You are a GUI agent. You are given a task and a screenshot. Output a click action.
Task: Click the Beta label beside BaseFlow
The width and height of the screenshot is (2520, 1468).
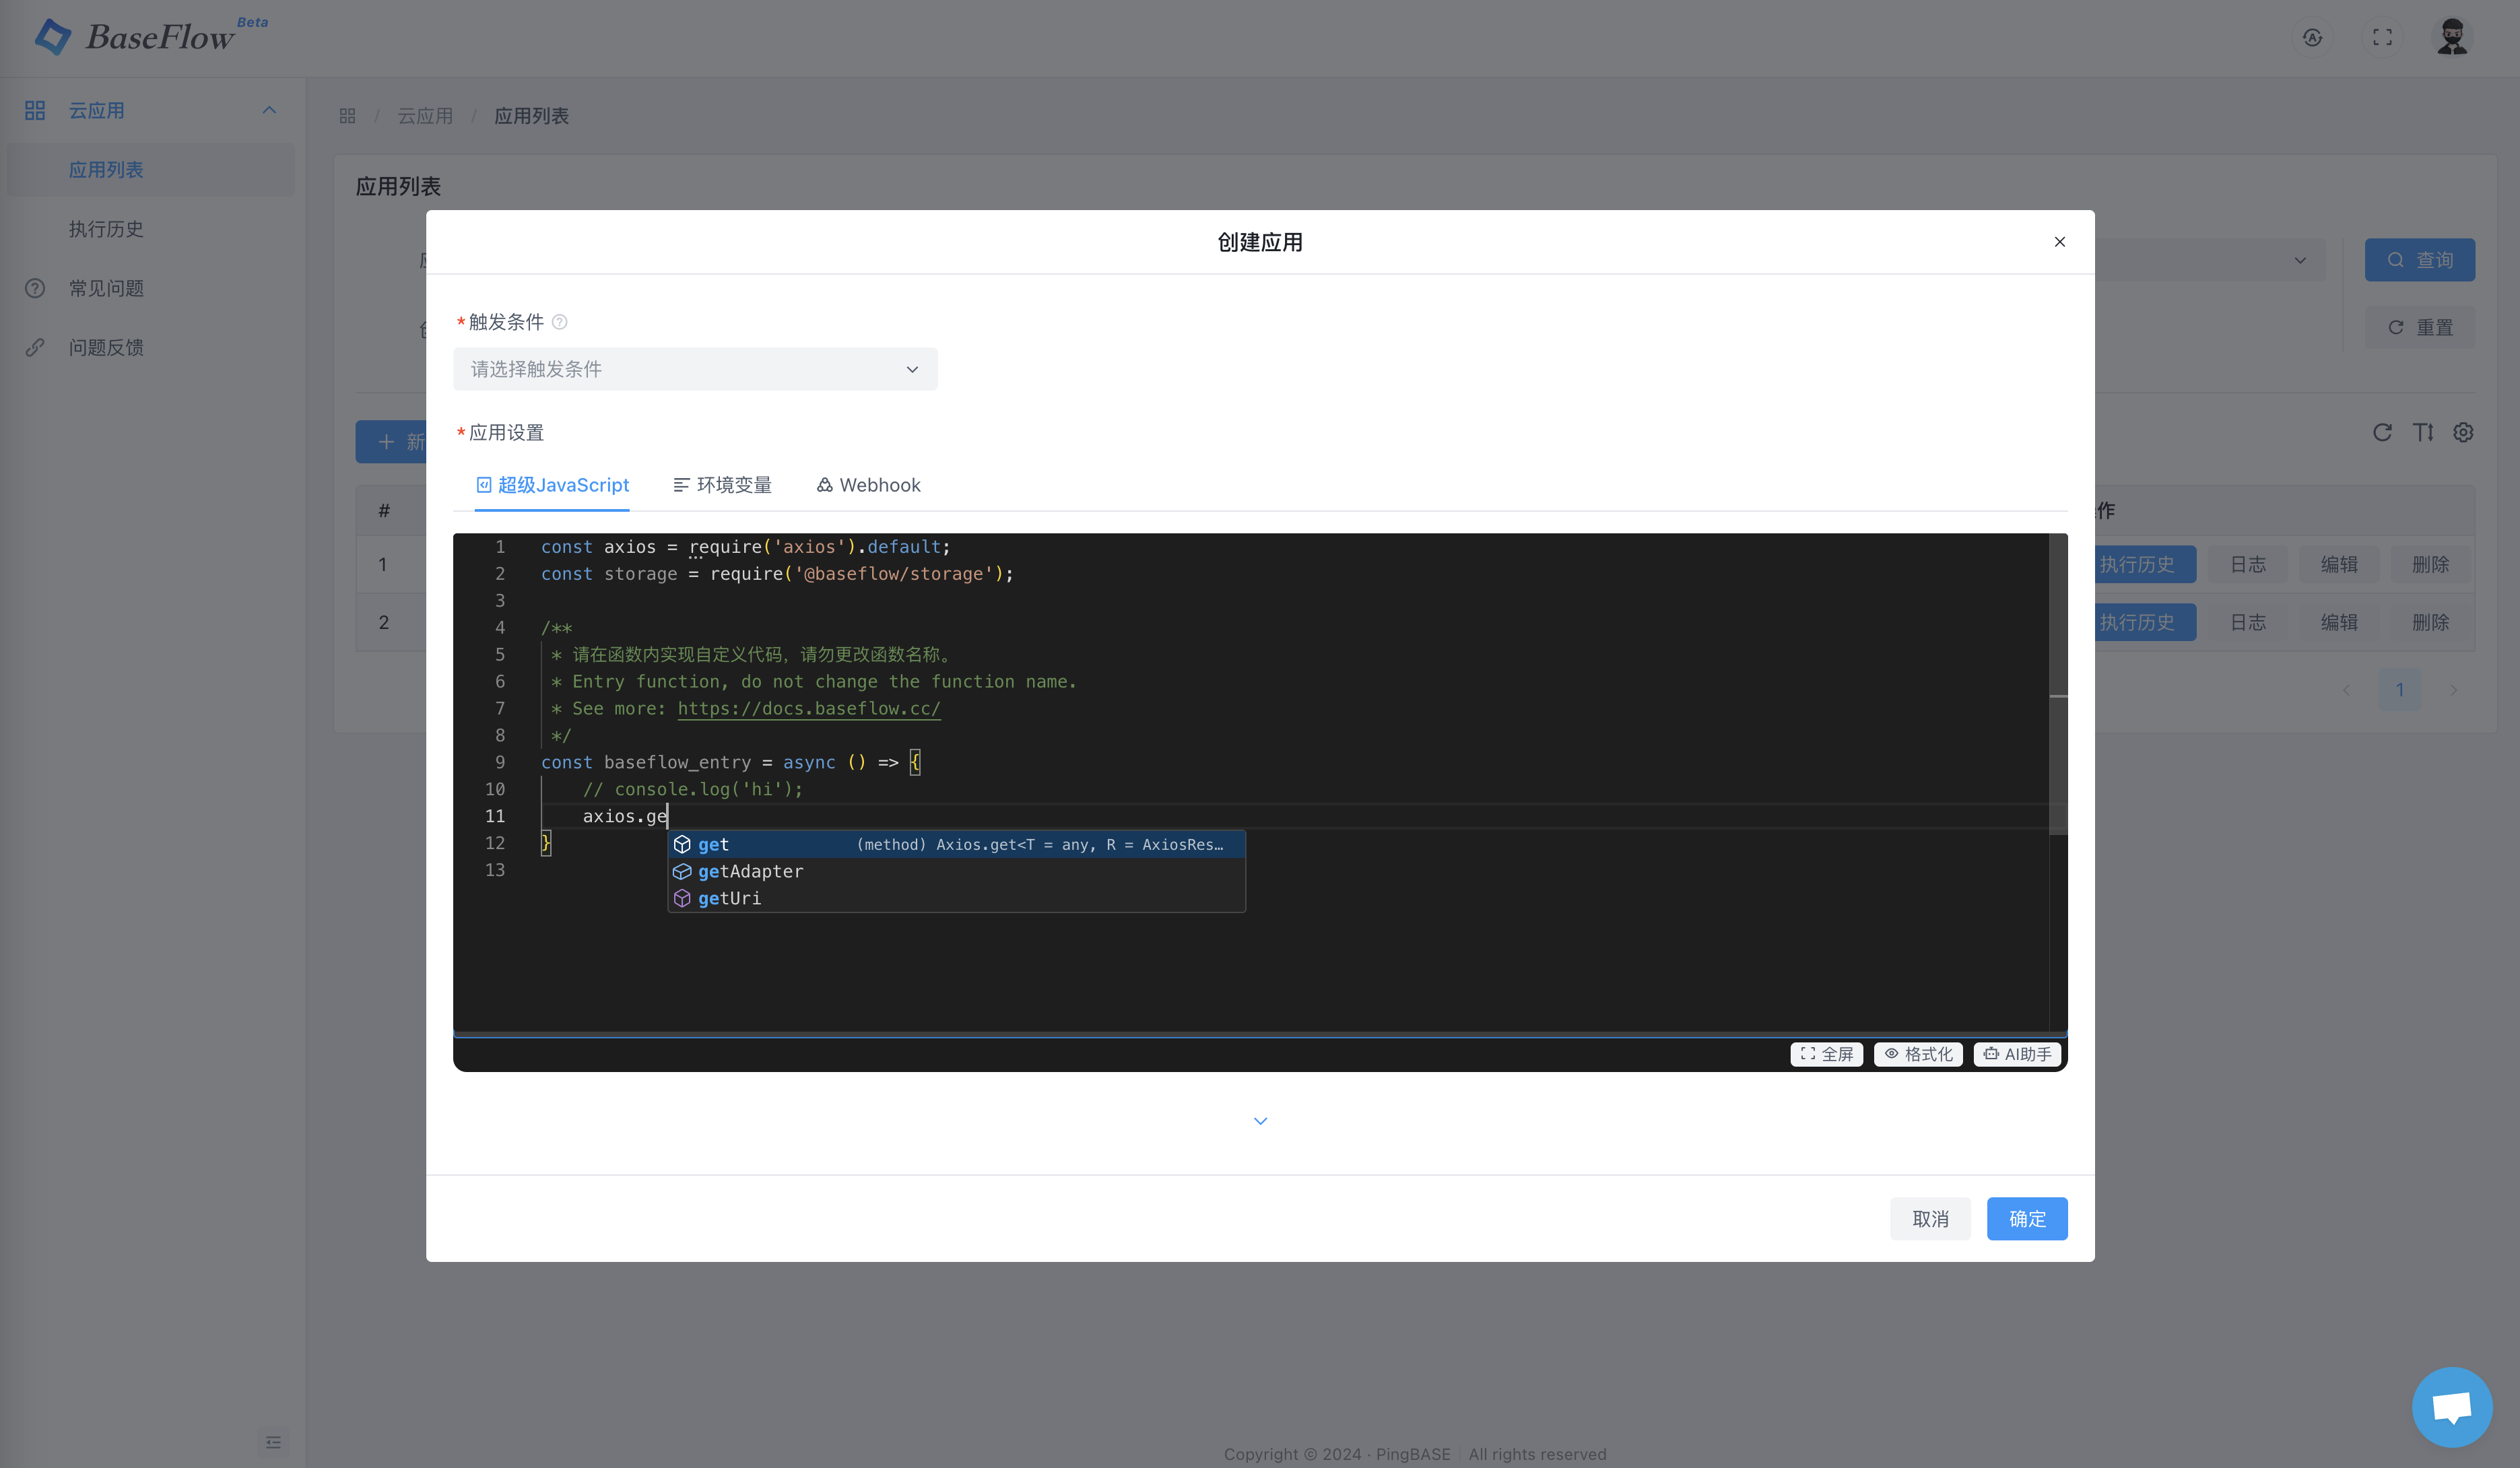tap(252, 22)
